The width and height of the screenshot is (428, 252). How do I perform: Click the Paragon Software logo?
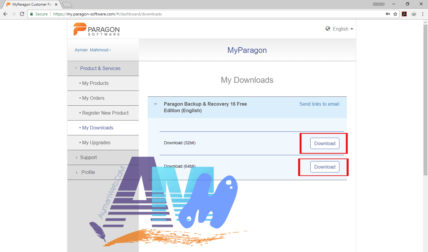pos(97,29)
